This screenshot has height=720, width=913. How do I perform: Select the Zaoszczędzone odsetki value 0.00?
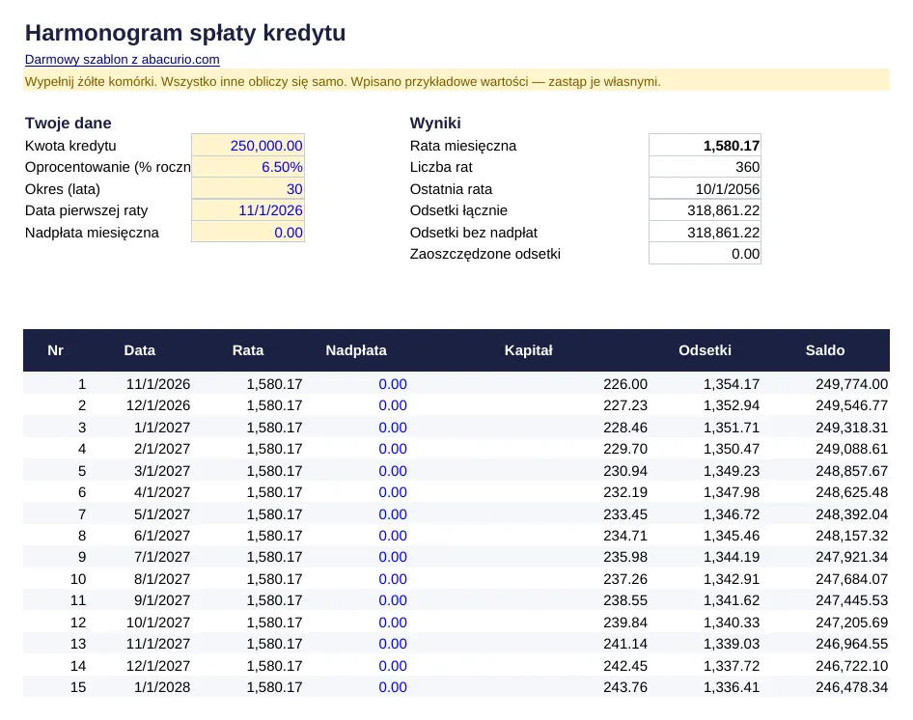(x=705, y=254)
